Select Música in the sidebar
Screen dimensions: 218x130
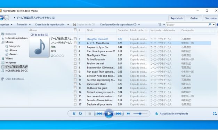click(9, 42)
